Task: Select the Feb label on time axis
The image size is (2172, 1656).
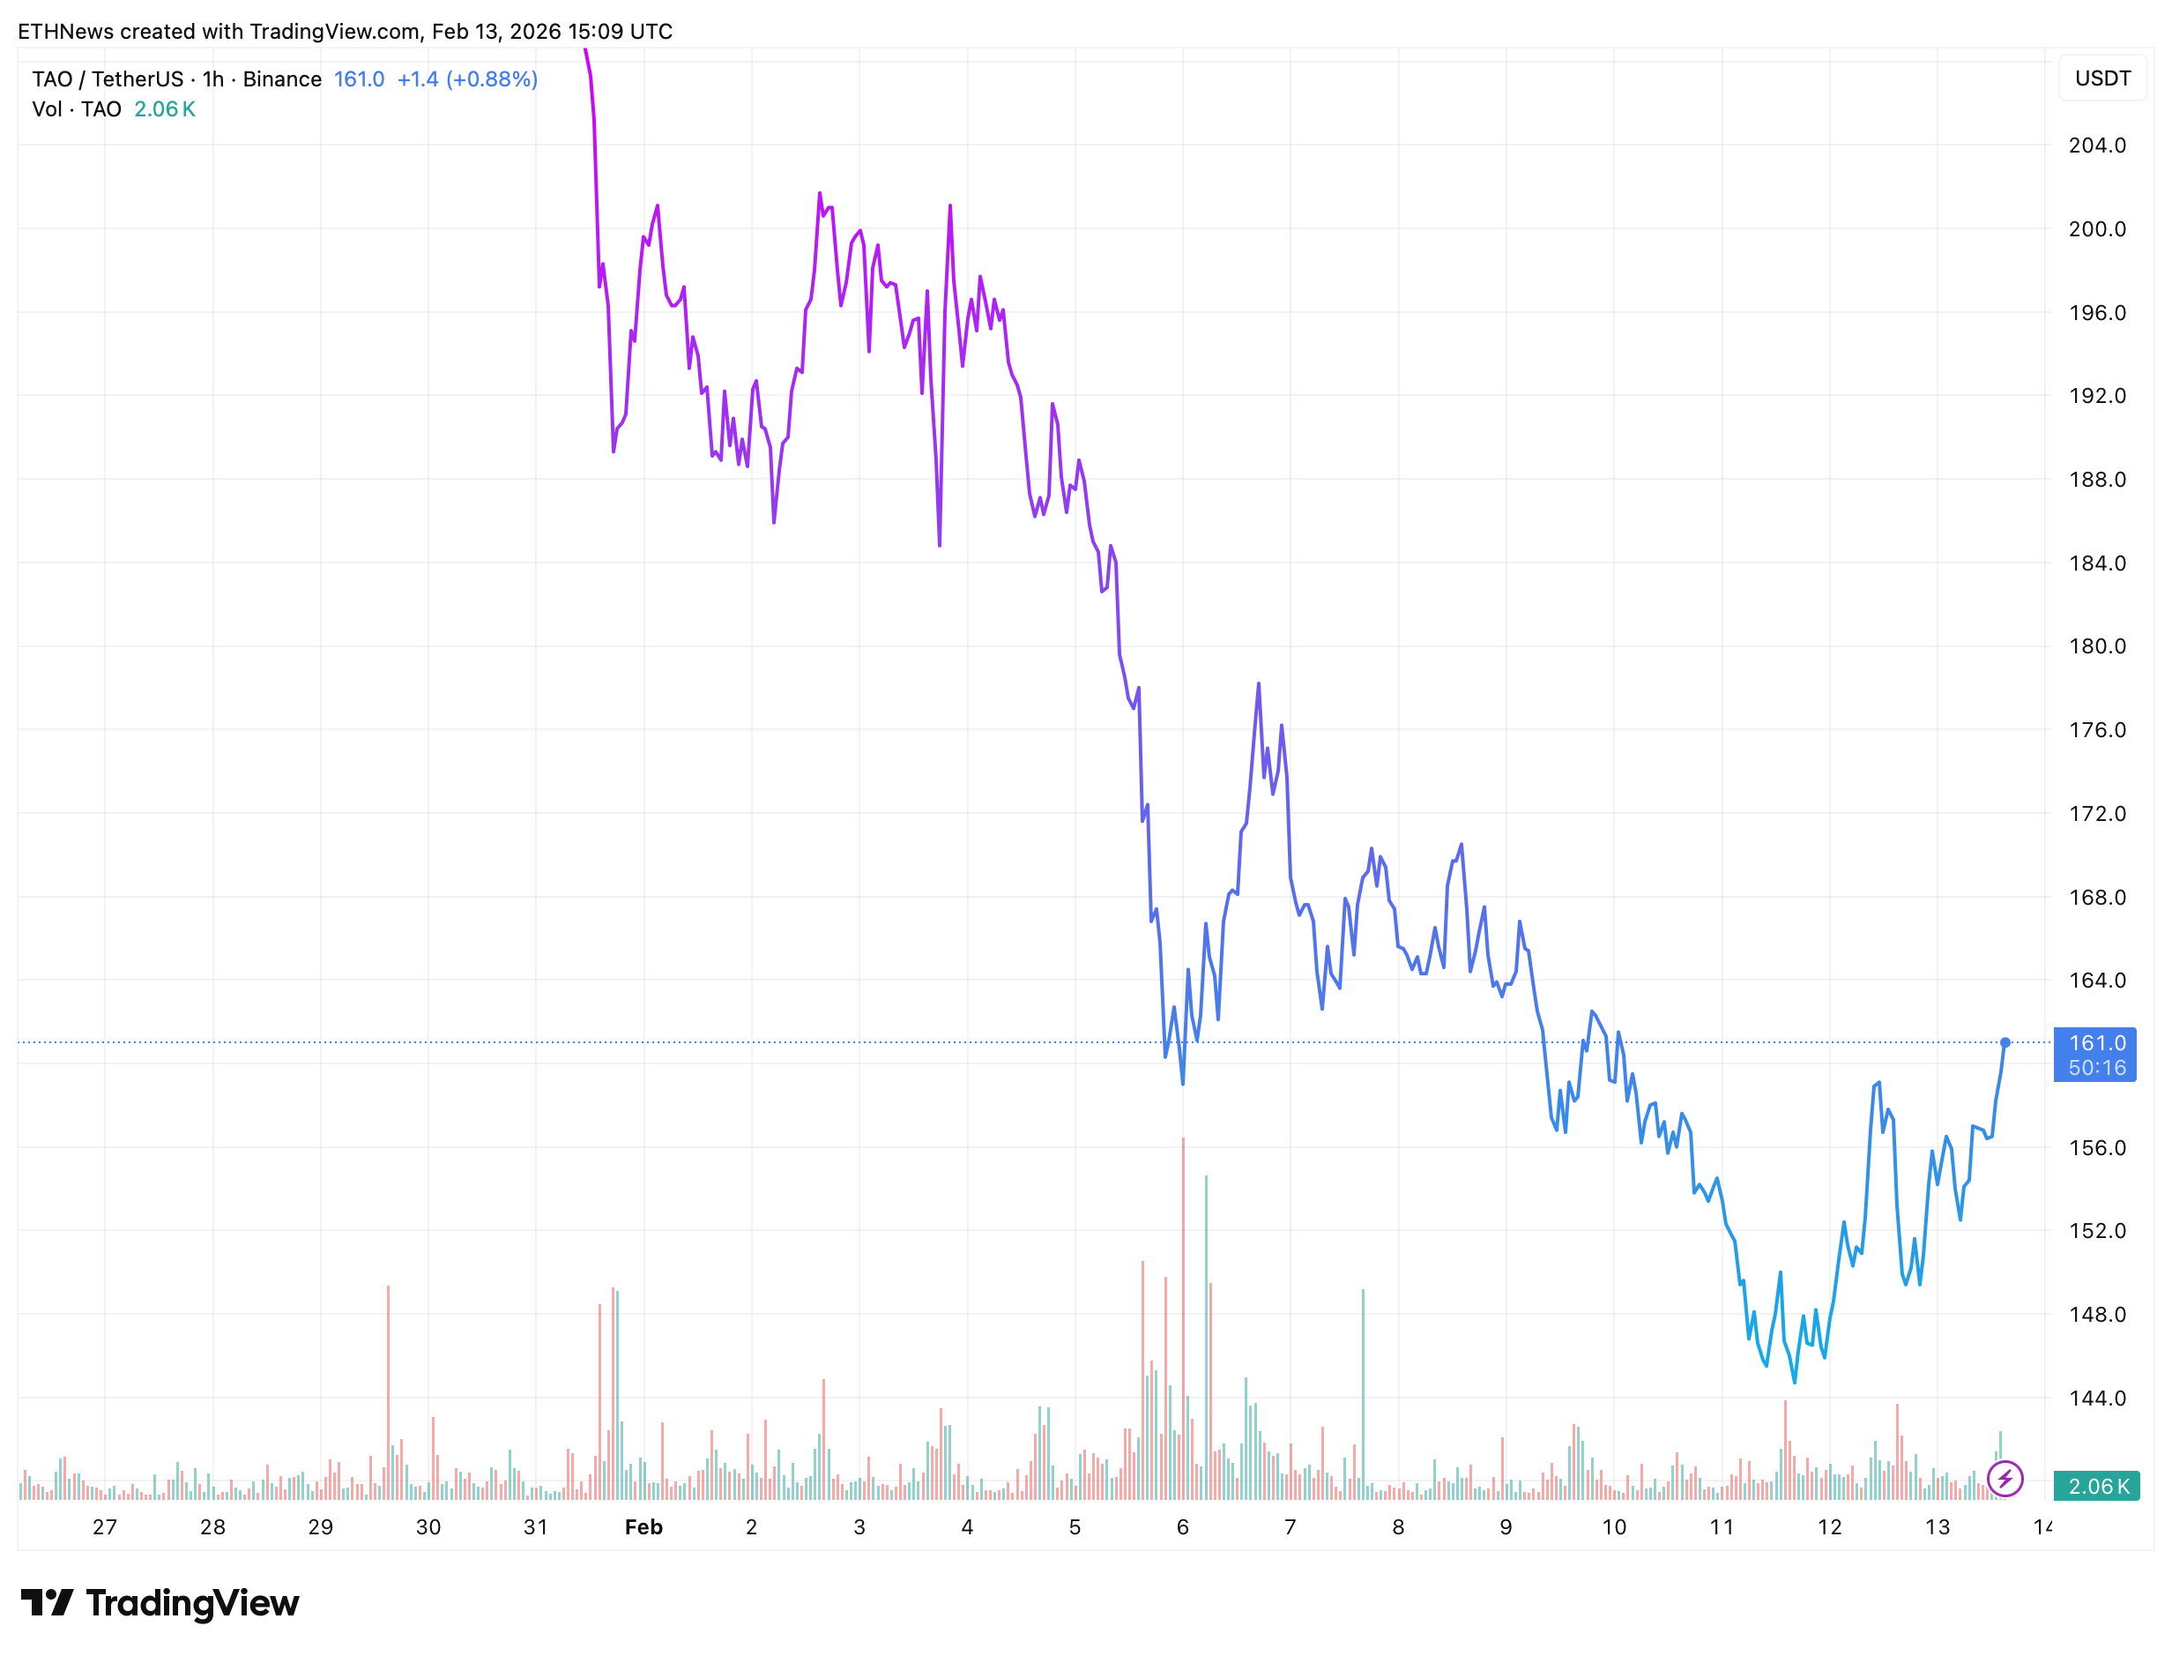Action: pos(643,1527)
